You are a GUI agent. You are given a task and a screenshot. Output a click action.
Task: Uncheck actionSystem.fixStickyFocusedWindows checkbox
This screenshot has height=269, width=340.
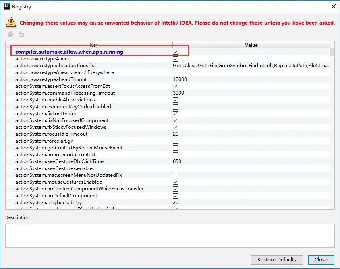tap(175, 127)
